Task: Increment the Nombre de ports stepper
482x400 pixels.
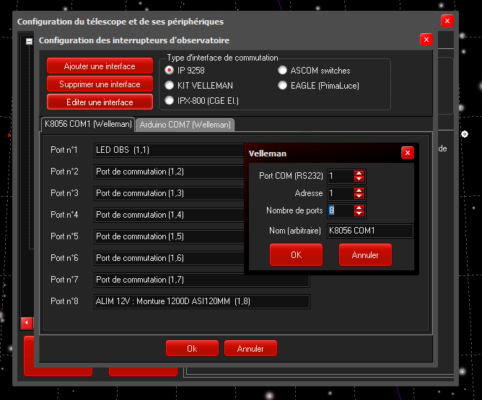Action: click(x=359, y=208)
